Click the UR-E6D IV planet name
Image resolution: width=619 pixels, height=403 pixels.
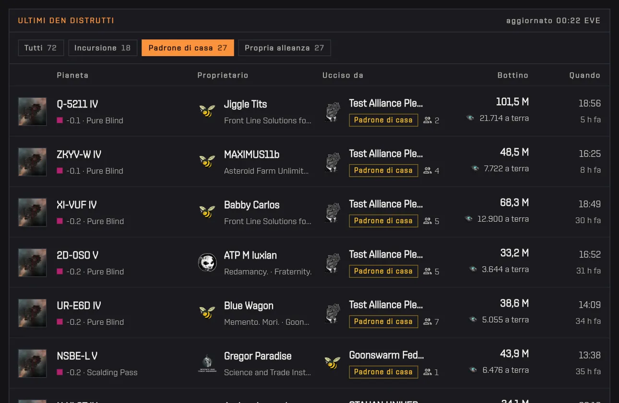[79, 306]
